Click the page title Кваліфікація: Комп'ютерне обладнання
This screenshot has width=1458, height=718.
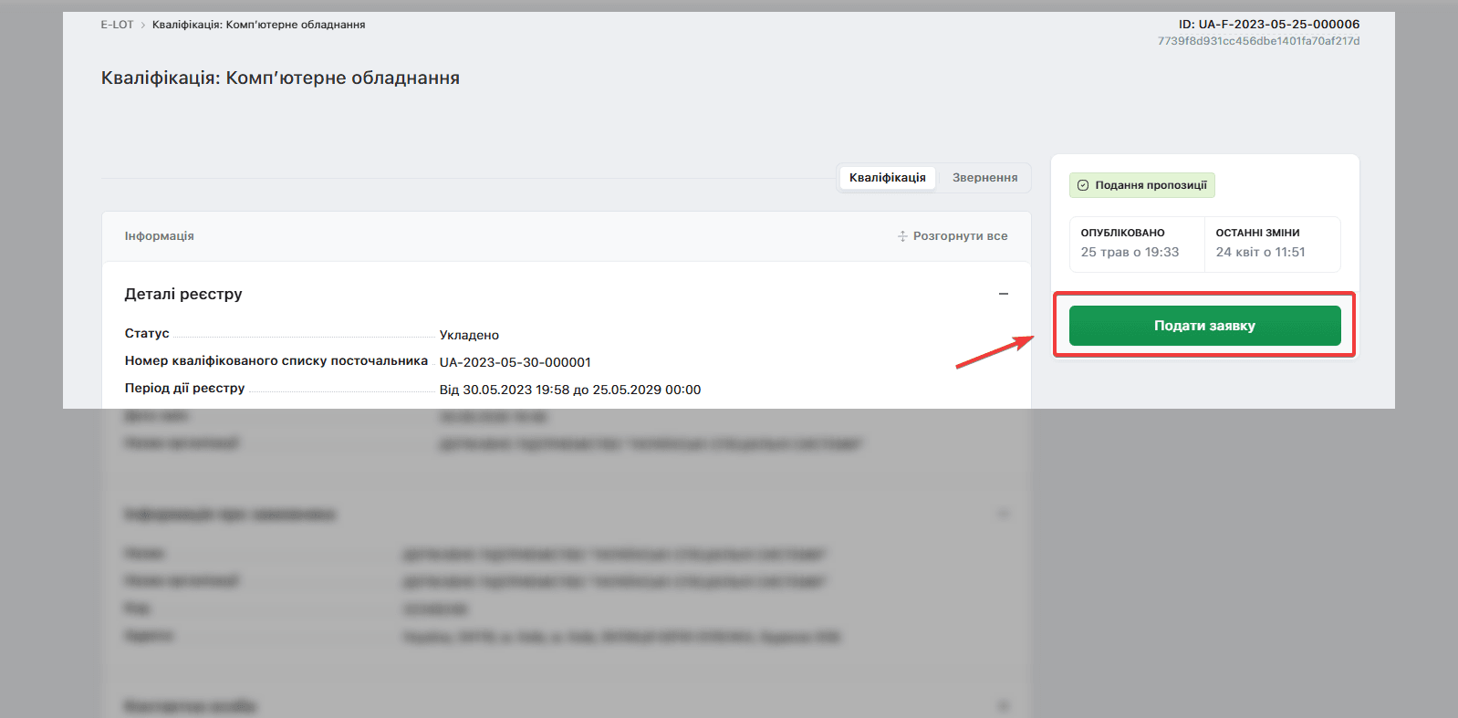pos(280,78)
